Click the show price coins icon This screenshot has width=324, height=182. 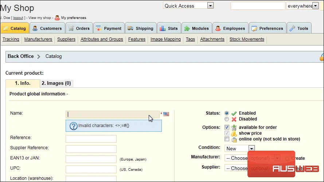[x=234, y=133]
